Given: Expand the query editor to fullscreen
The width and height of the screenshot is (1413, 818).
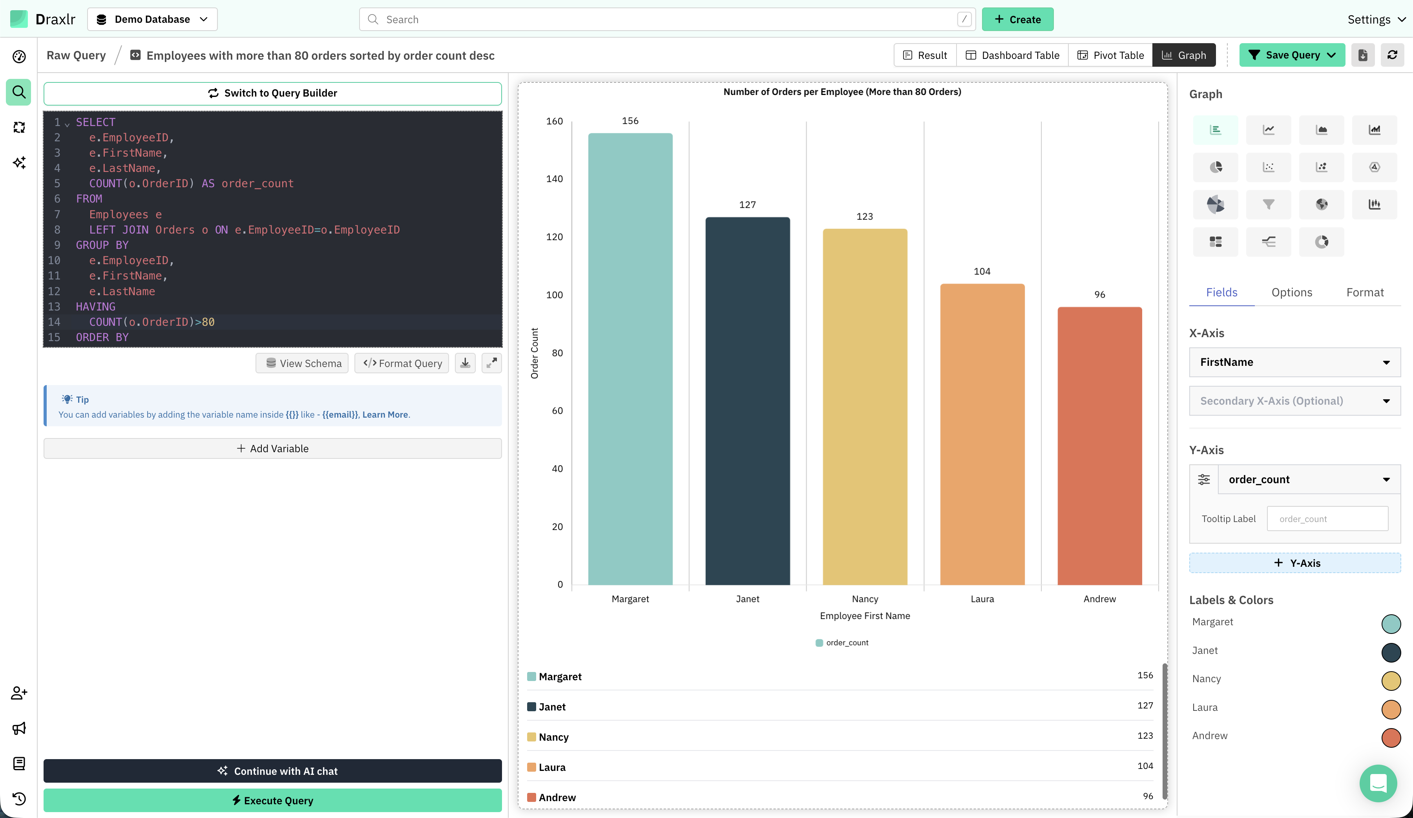Looking at the screenshot, I should [x=491, y=363].
